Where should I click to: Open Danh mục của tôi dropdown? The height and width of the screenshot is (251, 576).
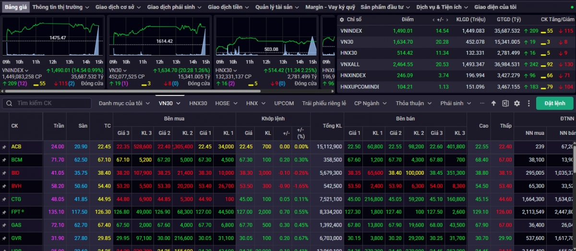click(124, 103)
